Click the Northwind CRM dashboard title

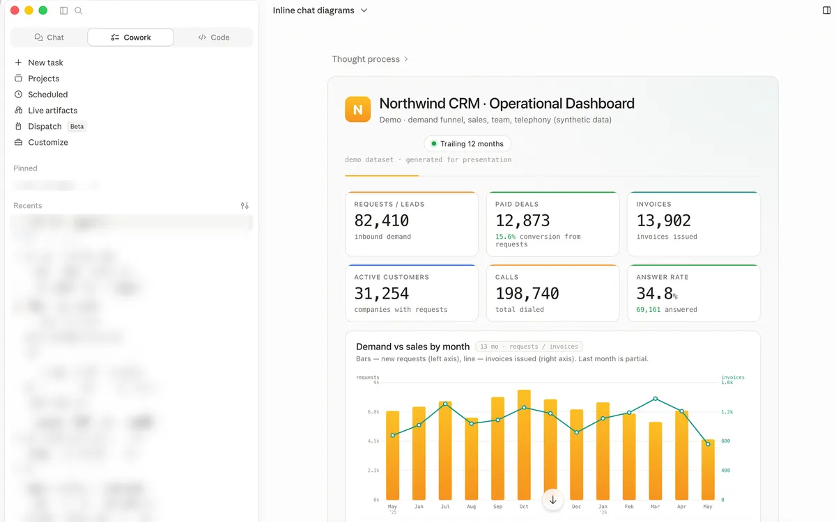click(506, 104)
